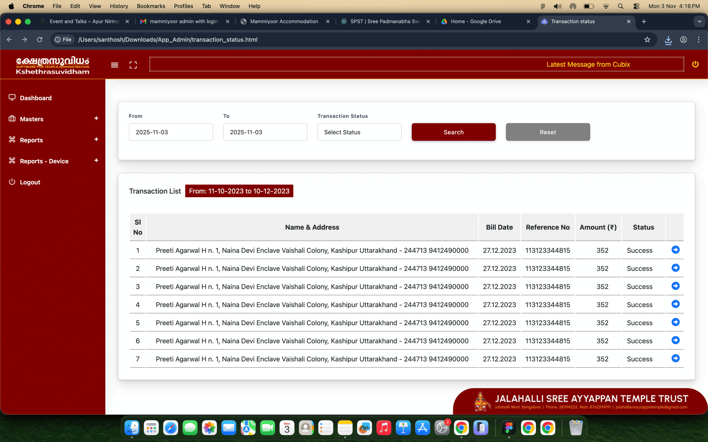Open details arrow for transaction row 7
Viewport: 708px width, 442px height.
[x=675, y=358]
